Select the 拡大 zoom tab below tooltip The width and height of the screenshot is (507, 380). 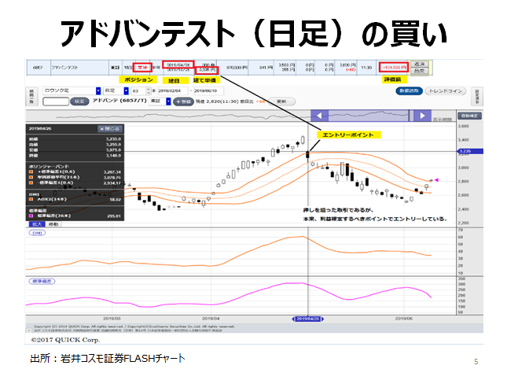click(x=37, y=224)
